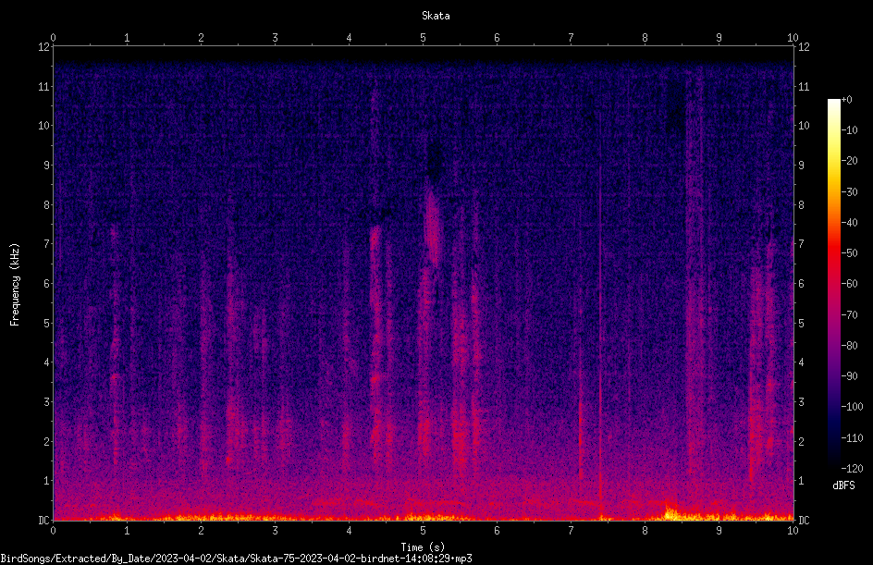Click the 12 kHz label on right axis

point(804,47)
